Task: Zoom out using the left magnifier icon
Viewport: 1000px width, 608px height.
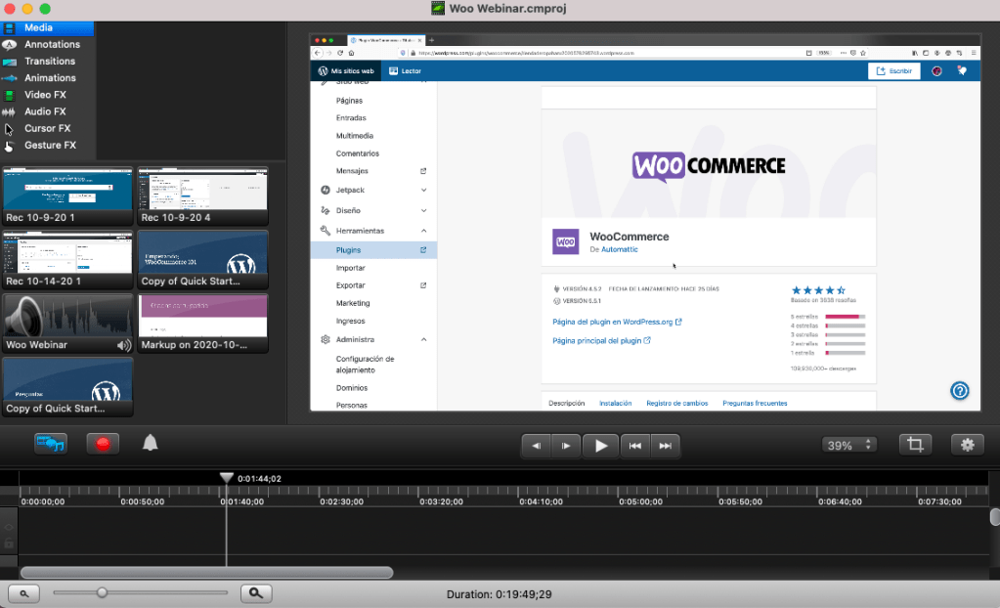Action: tap(23, 592)
